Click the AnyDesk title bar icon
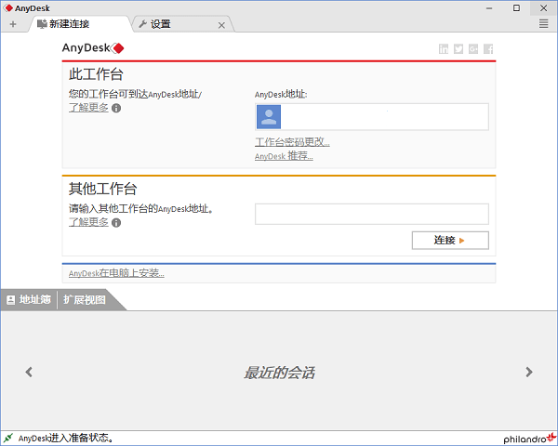 click(x=8, y=7)
